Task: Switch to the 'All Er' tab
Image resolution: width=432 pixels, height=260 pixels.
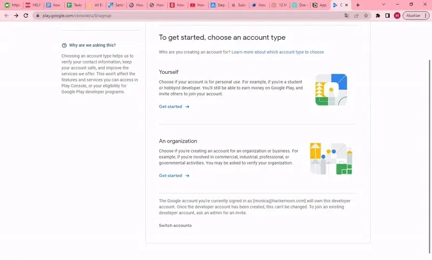Action: [x=96, y=5]
